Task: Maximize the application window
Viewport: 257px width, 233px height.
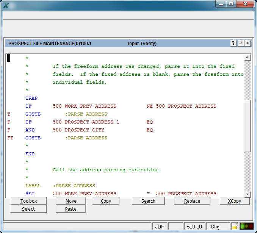Action: tap(231, 4)
